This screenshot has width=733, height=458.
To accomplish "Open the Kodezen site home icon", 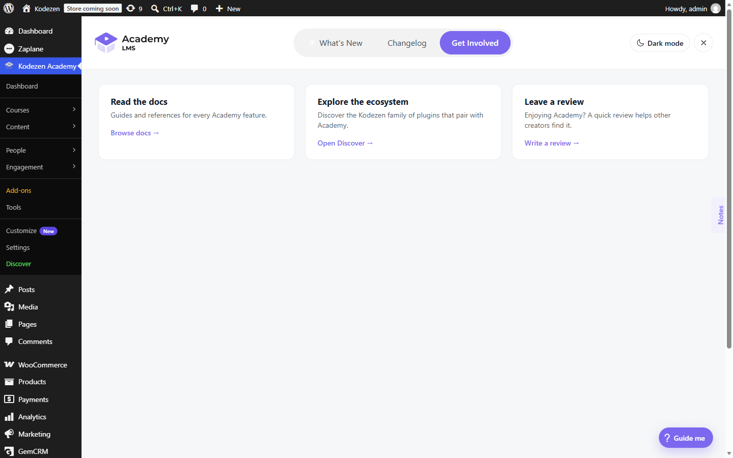I will coord(26,8).
